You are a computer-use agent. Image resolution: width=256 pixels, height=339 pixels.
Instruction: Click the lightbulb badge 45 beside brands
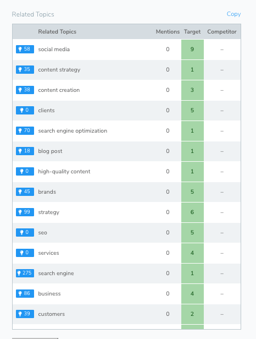[25, 192]
